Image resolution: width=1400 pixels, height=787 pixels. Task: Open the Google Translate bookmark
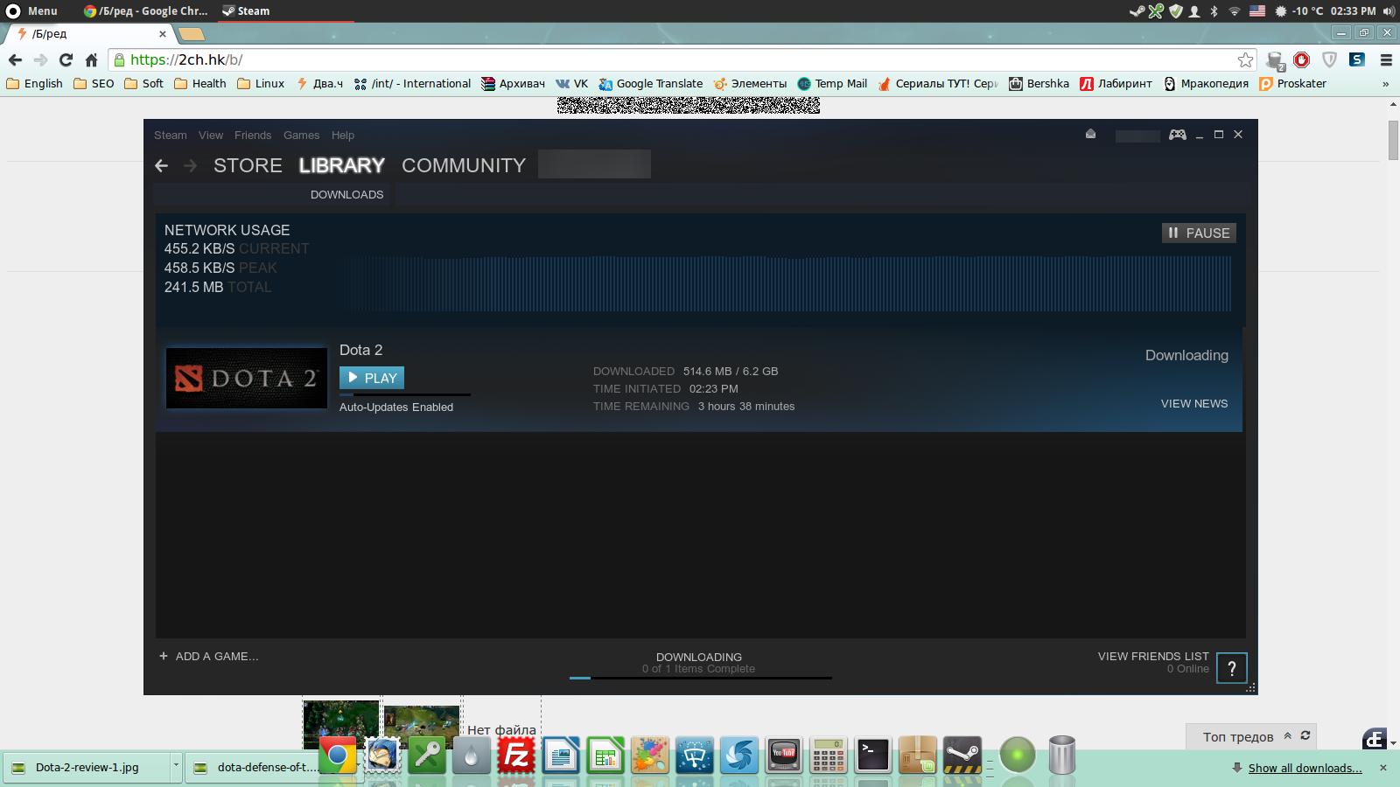coord(651,84)
